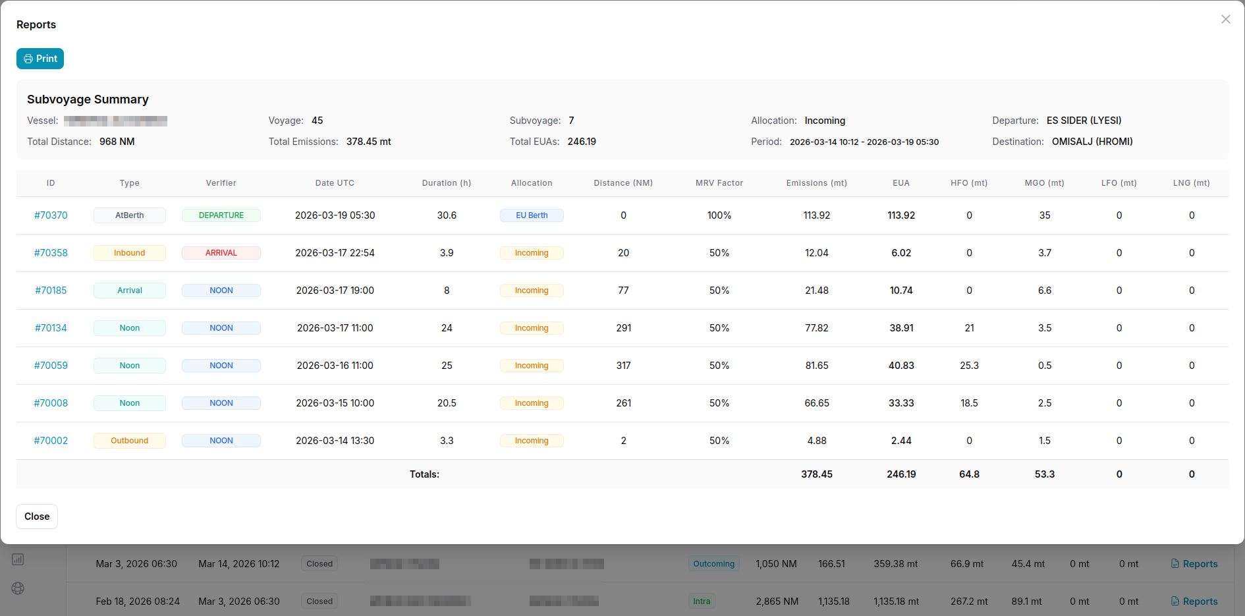Click the AtBerth type badge
The image size is (1245, 616).
pyautogui.click(x=130, y=215)
